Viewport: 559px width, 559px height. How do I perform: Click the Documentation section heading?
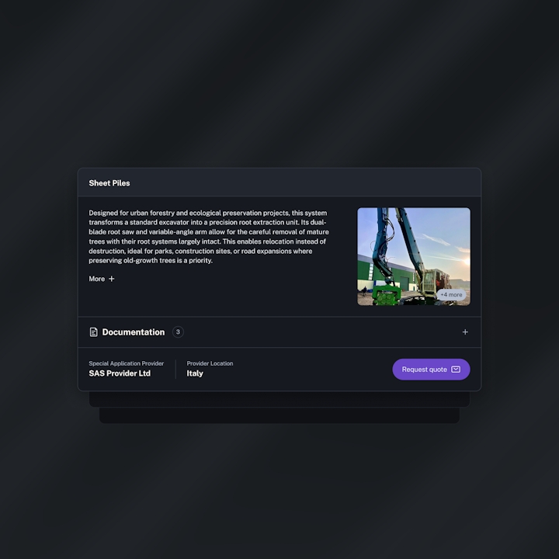(134, 332)
